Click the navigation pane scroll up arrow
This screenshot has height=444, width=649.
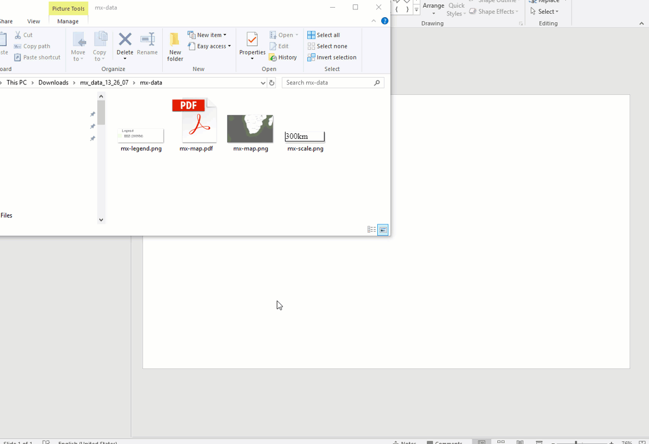tap(101, 97)
